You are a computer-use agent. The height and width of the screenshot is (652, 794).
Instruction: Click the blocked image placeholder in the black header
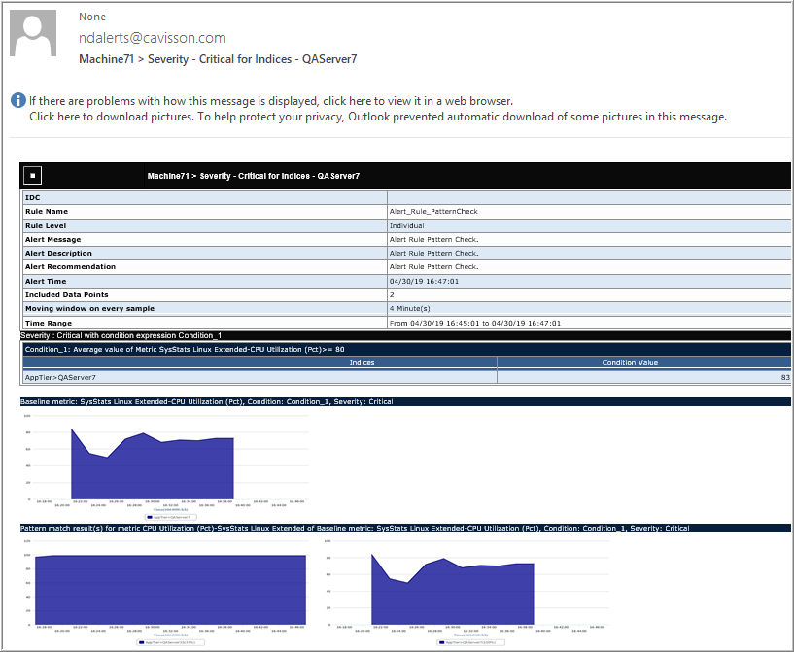[32, 176]
